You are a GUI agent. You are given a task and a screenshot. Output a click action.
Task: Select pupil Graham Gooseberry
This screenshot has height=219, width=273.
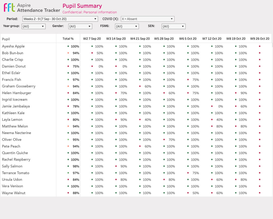pyautogui.click(x=19, y=86)
